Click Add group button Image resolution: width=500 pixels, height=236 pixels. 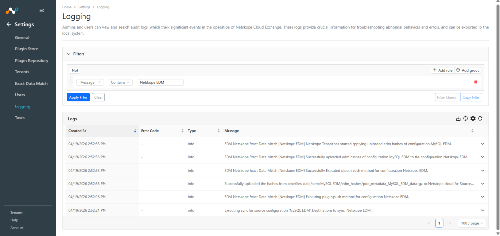pos(468,70)
